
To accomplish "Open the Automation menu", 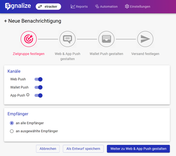I will pos(106,6).
